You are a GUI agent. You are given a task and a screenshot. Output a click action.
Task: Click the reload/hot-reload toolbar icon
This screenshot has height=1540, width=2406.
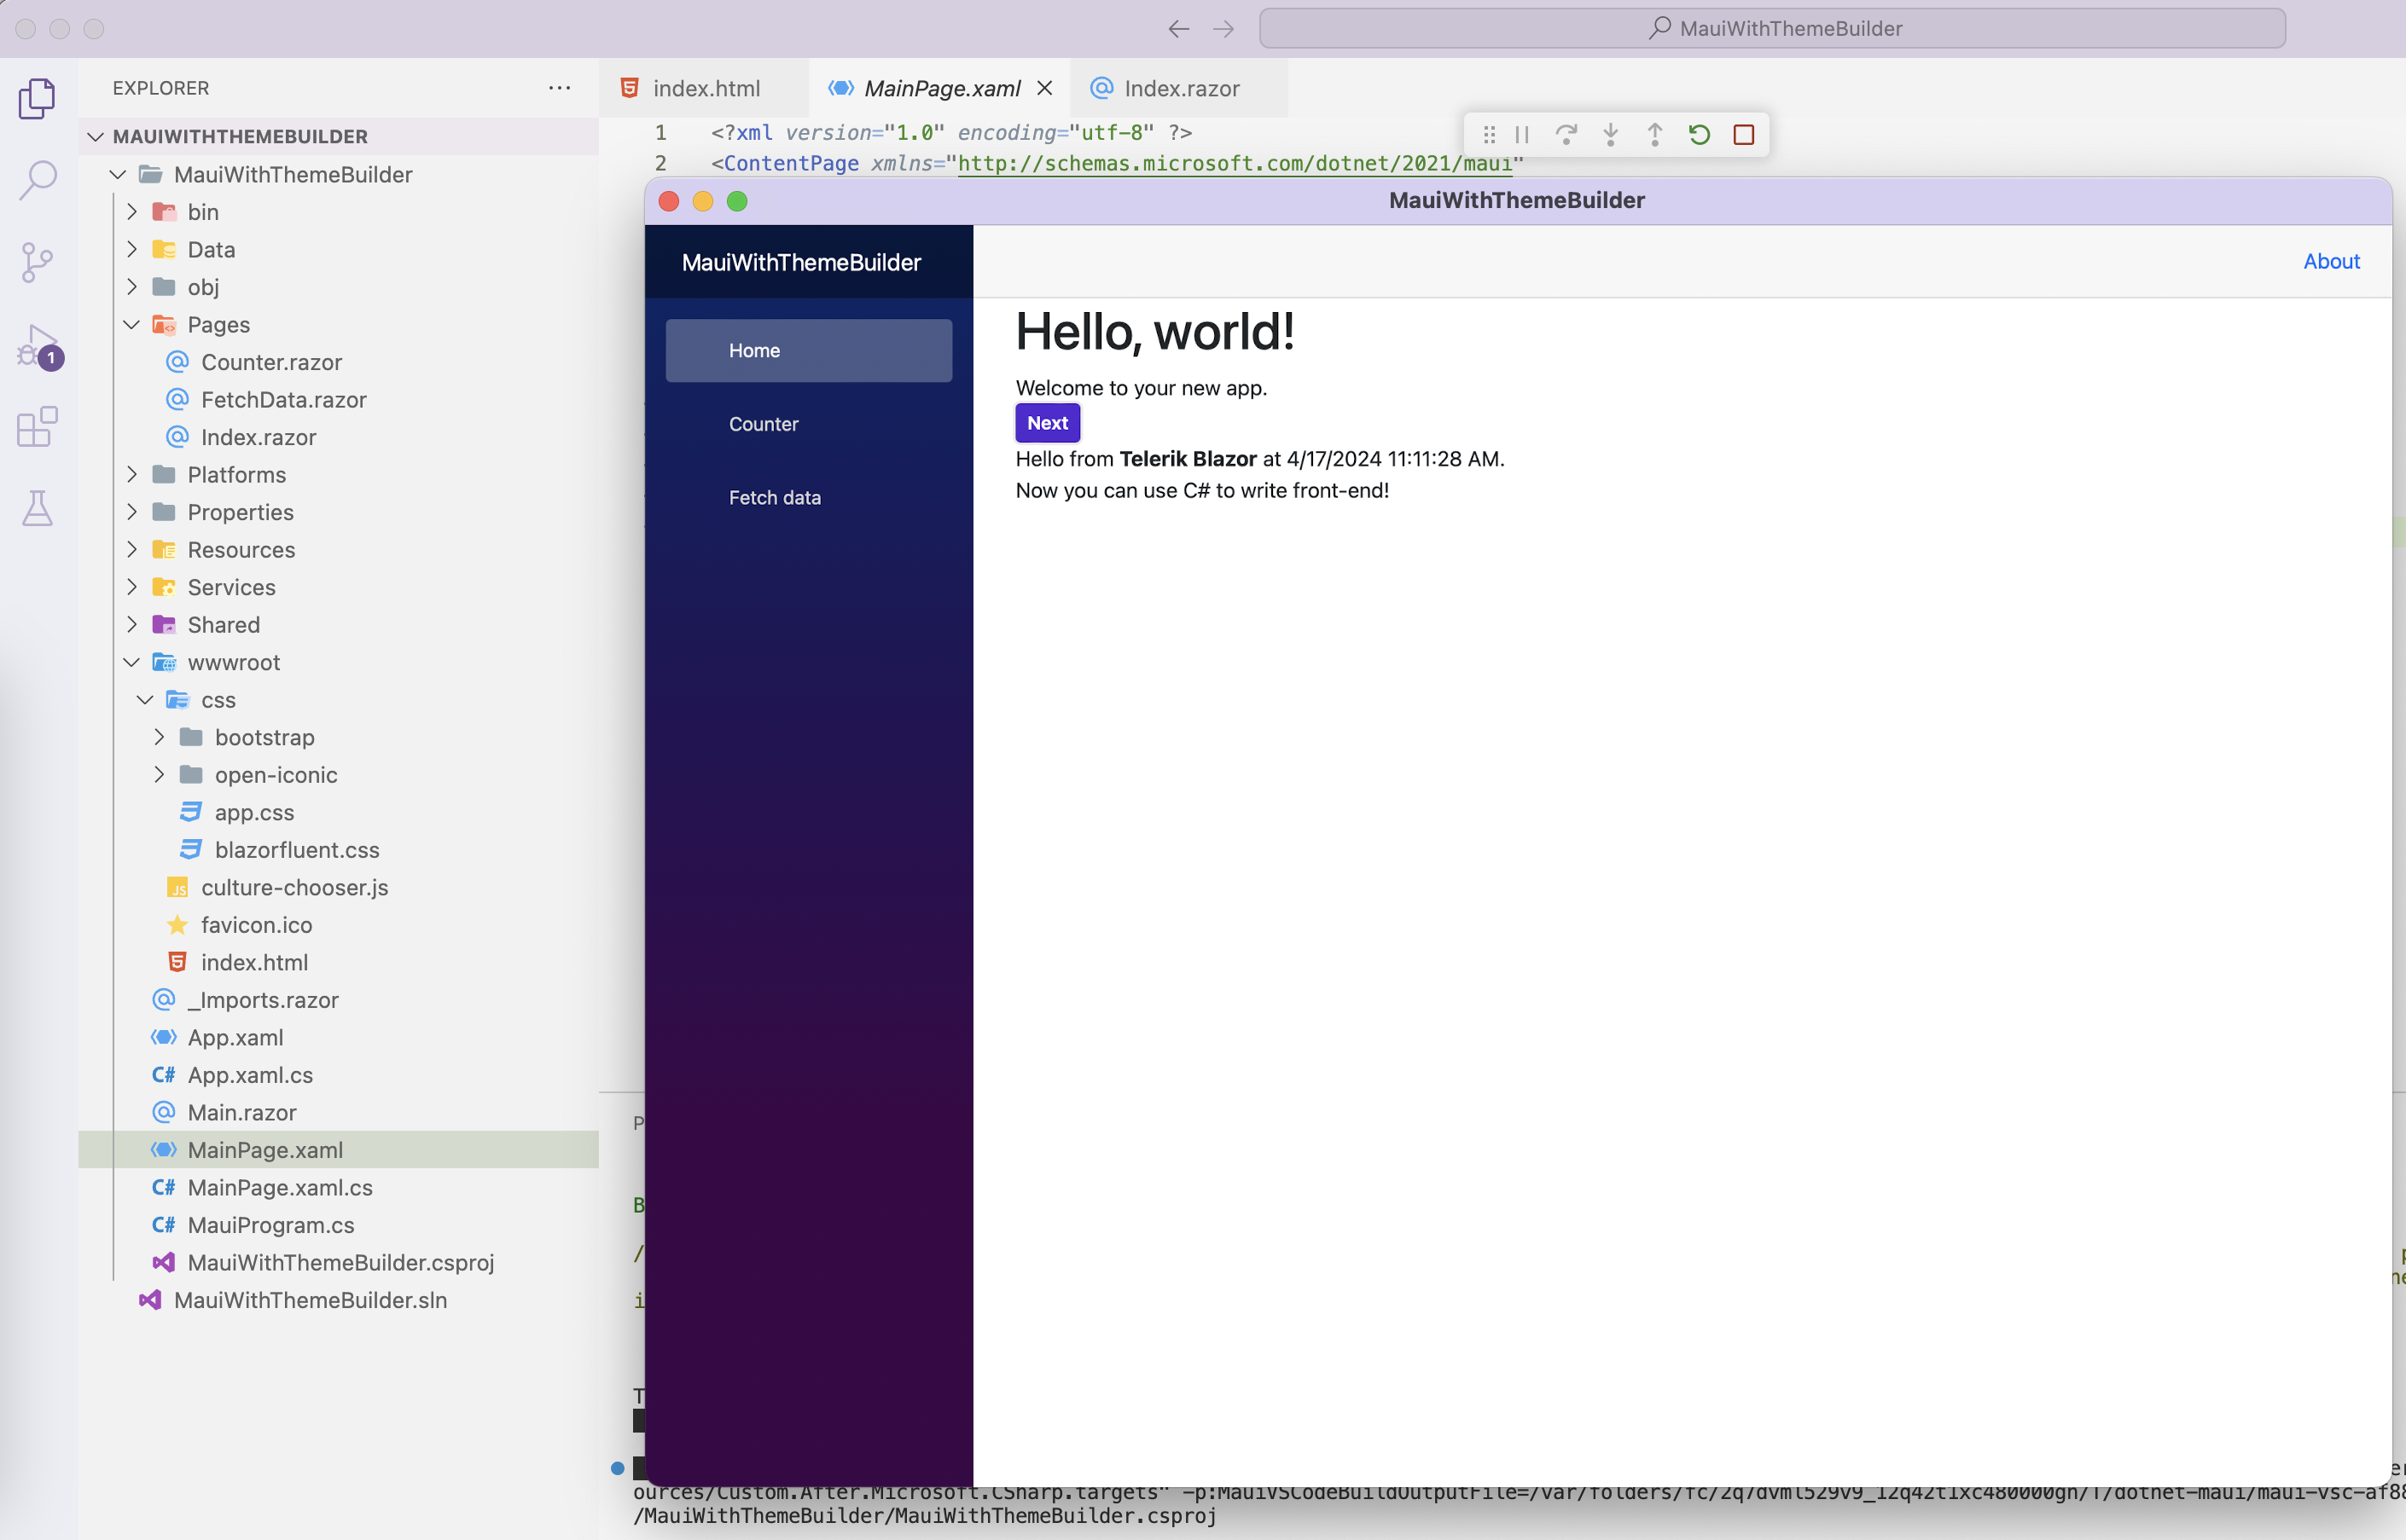(1700, 135)
